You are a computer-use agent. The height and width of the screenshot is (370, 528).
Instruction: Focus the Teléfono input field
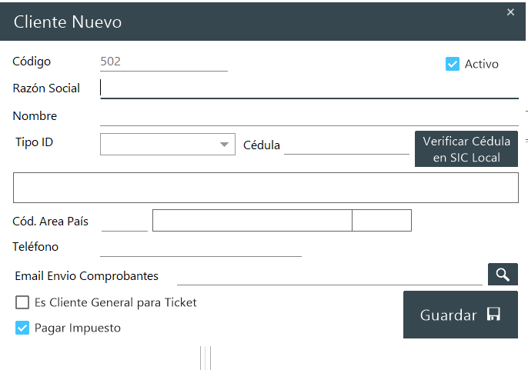(x=200, y=247)
